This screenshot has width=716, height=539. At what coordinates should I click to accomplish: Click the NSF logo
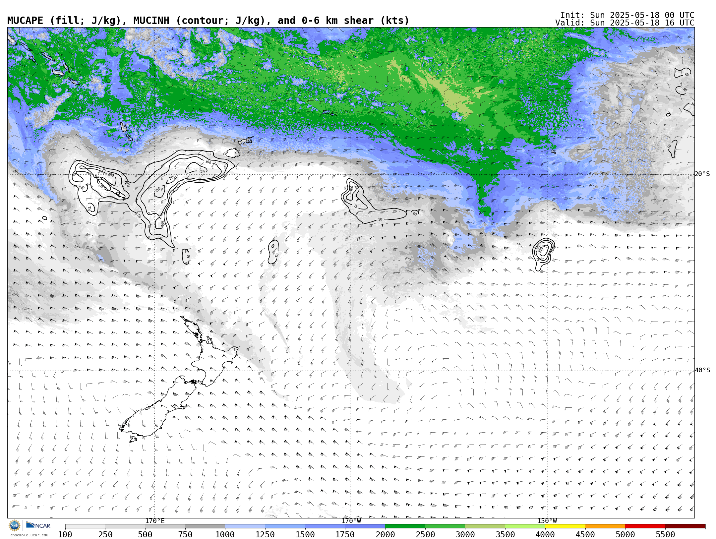pos(15,526)
